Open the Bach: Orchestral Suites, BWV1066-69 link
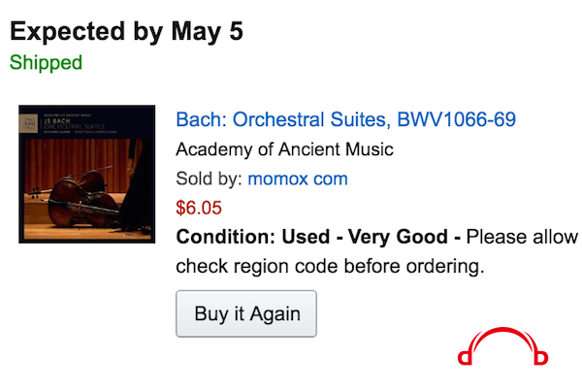Viewport: 582px width, 390px height. click(x=346, y=119)
